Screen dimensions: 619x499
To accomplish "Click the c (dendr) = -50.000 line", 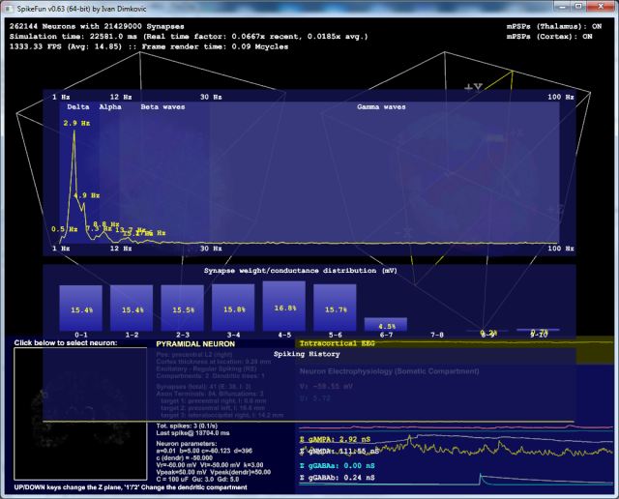I will click(x=185, y=458).
